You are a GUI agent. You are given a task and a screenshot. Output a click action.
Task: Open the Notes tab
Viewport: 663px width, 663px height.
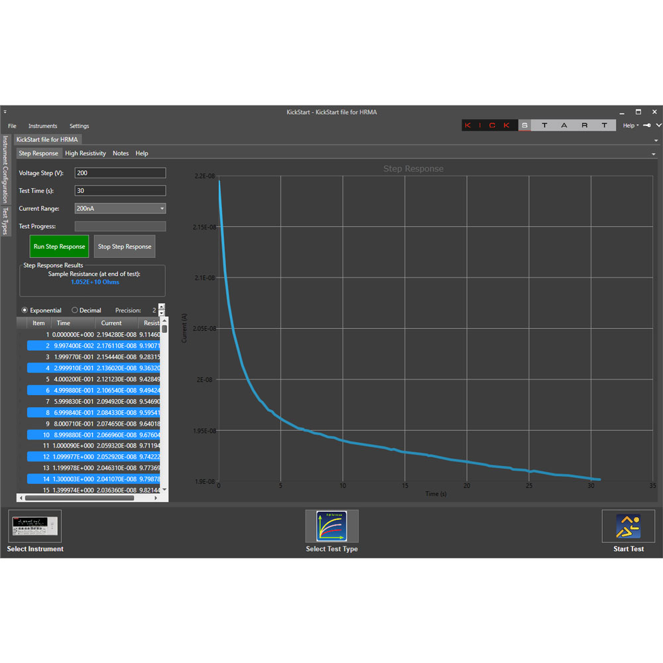(121, 153)
